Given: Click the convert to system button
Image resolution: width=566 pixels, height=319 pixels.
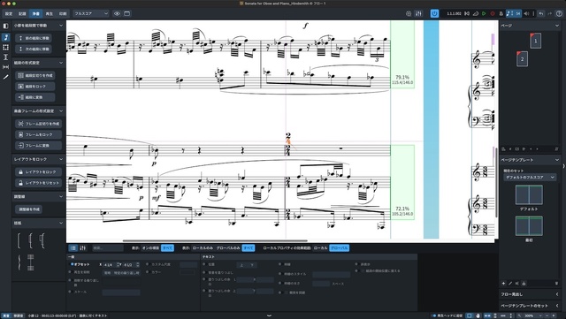Looking at the screenshot, I should coord(35,97).
